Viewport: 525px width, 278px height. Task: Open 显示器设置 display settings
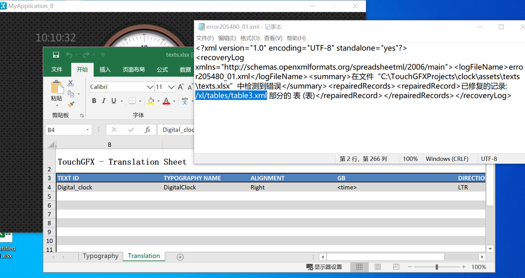click(x=324, y=267)
